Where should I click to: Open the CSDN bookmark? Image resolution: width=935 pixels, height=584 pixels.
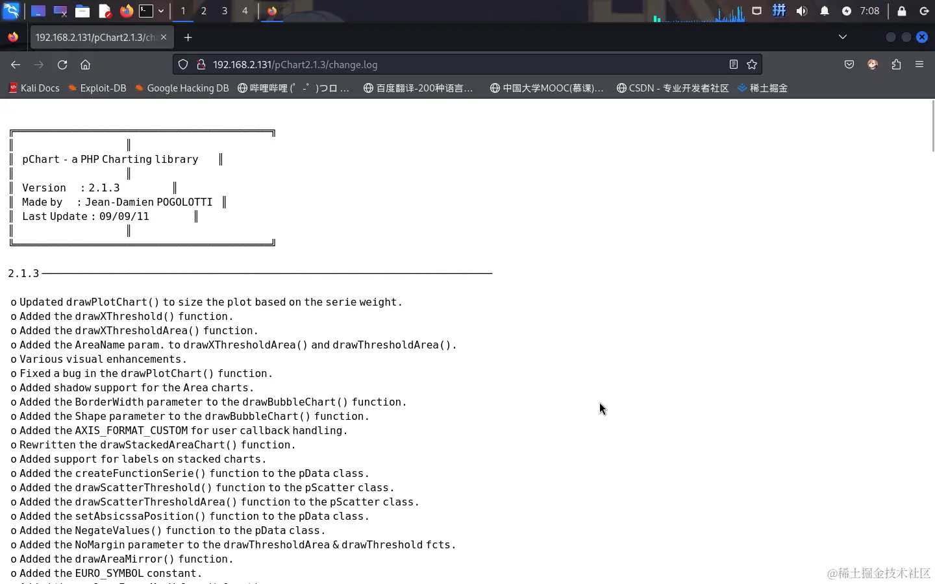click(673, 88)
